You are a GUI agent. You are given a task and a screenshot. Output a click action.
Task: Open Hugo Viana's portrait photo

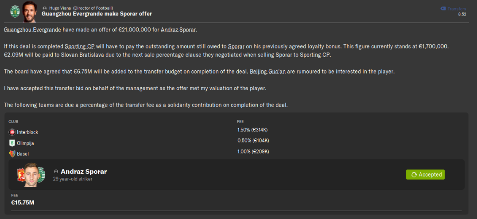coord(30,11)
